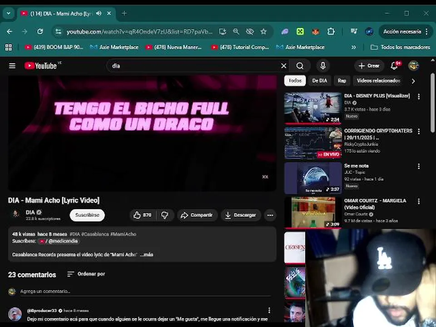Open the site information icon in address bar
Viewport: 436px width, 327px height.
tap(59, 31)
